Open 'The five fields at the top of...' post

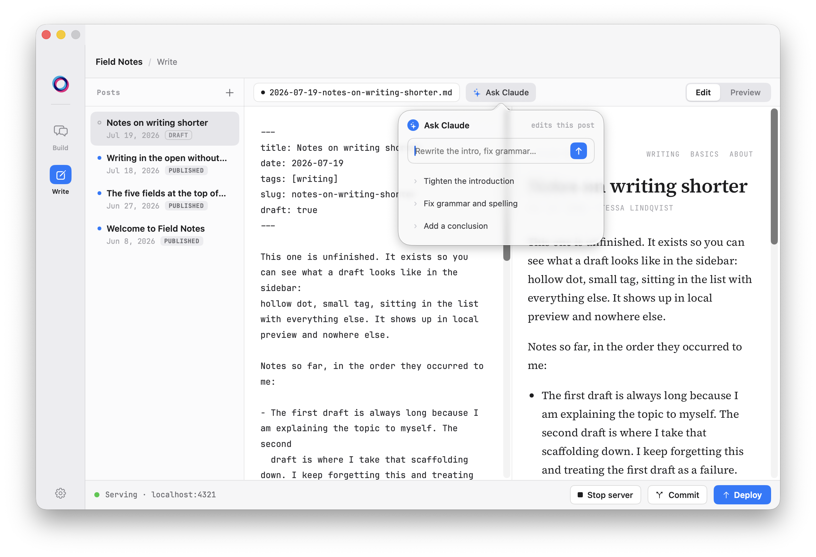(165, 199)
